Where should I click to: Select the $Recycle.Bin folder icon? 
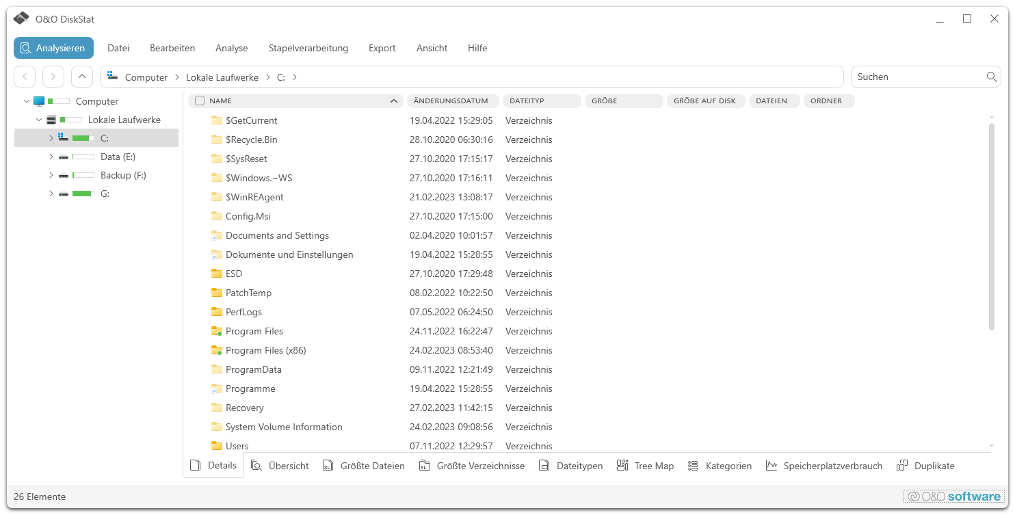[x=217, y=140]
